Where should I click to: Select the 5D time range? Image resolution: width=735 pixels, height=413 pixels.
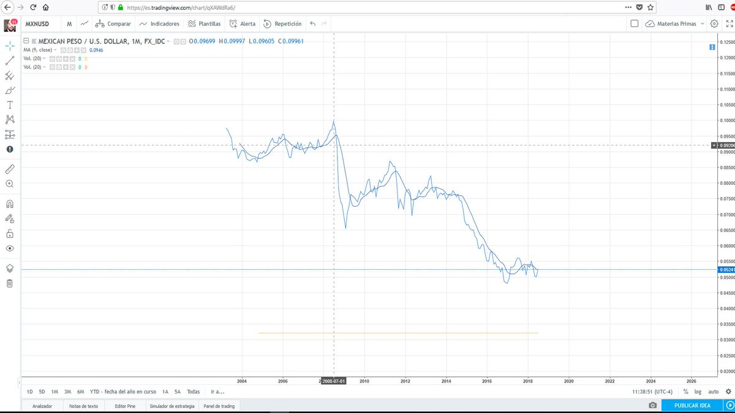click(x=42, y=392)
